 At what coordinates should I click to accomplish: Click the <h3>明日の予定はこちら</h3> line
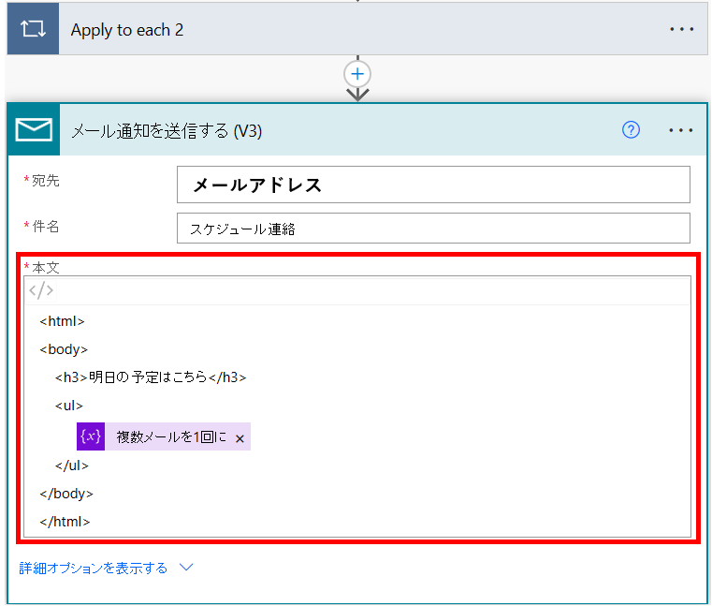151,377
